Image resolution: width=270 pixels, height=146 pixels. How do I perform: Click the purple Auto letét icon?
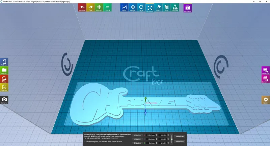(188, 8)
